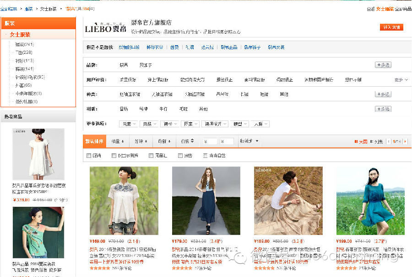Screen dimensions: 412x277
Task: Open the green T-shirt hot item image
Action: click(x=38, y=232)
